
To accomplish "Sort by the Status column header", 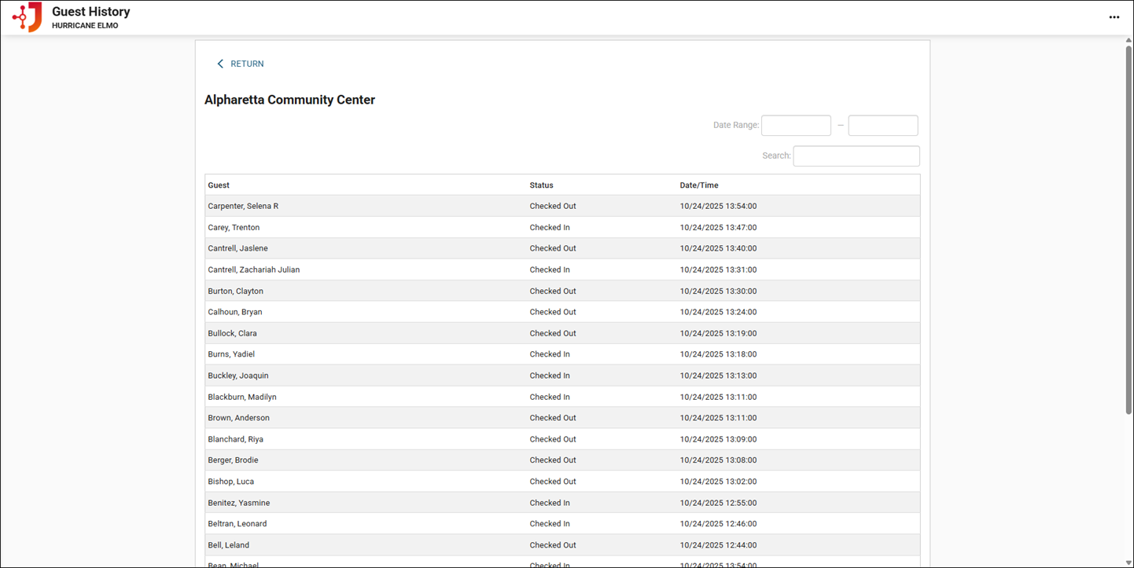I will pyautogui.click(x=541, y=185).
